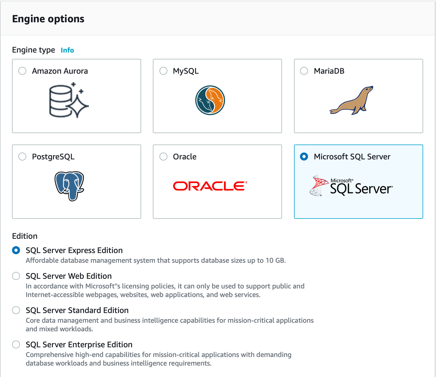Select the Amazon Aurora radio button
The width and height of the screenshot is (436, 377).
coord(22,71)
